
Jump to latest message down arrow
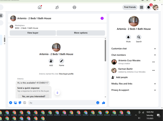(57, 92)
